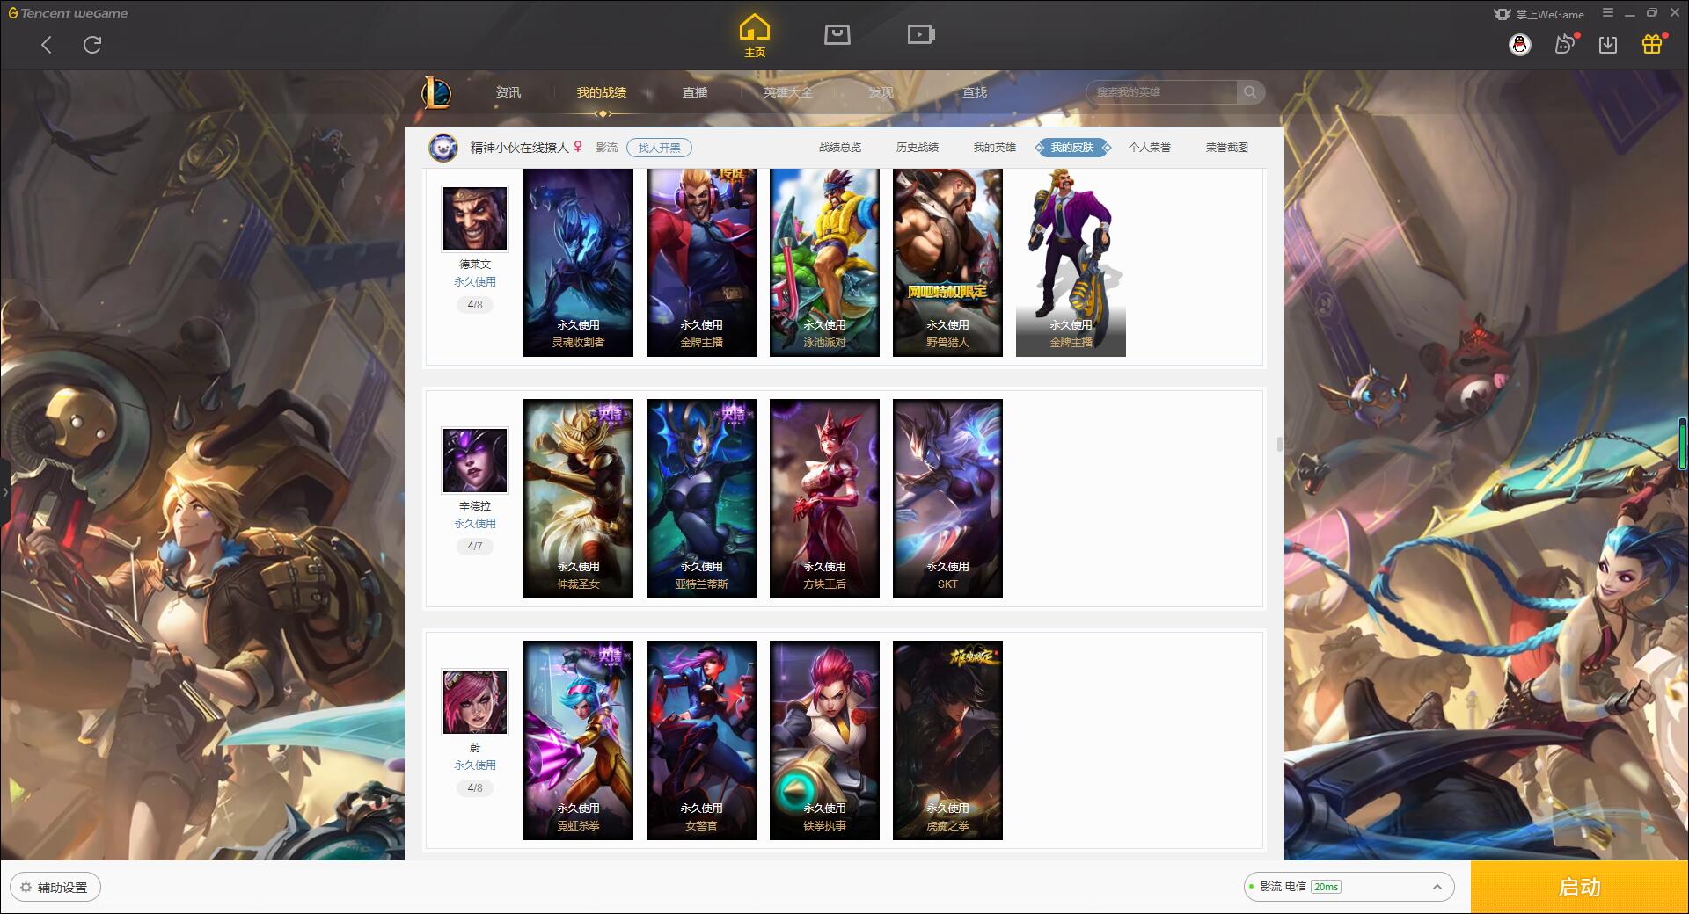This screenshot has height=914, width=1689.
Task: Open the 仲裁圣女 skin card
Action: [578, 498]
